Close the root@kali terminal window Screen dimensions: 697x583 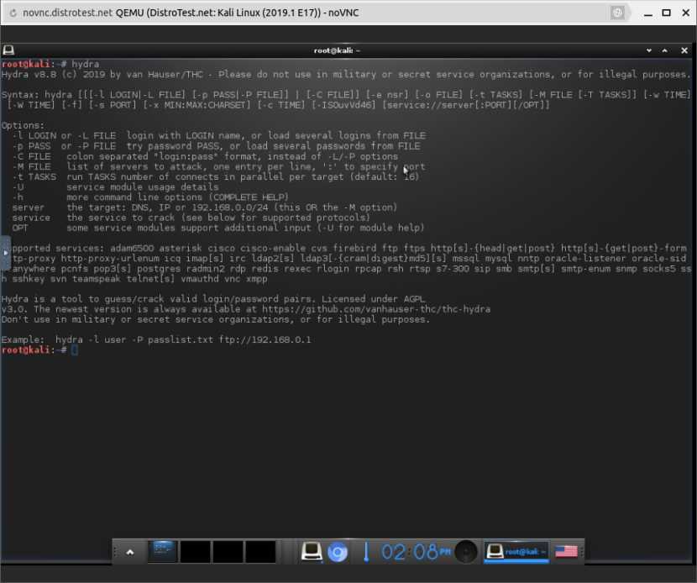point(684,50)
